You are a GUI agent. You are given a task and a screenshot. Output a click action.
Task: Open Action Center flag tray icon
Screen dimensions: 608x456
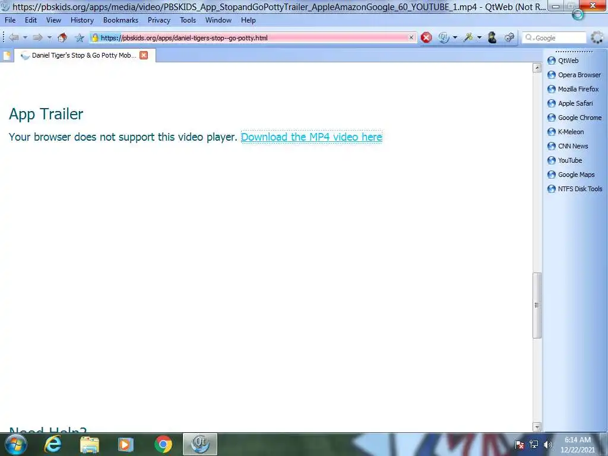coord(520,445)
